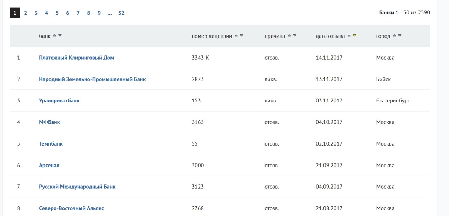This screenshot has height=216, width=449.
Task: Open Северо-Восточный Альянс link
Action: (x=72, y=208)
